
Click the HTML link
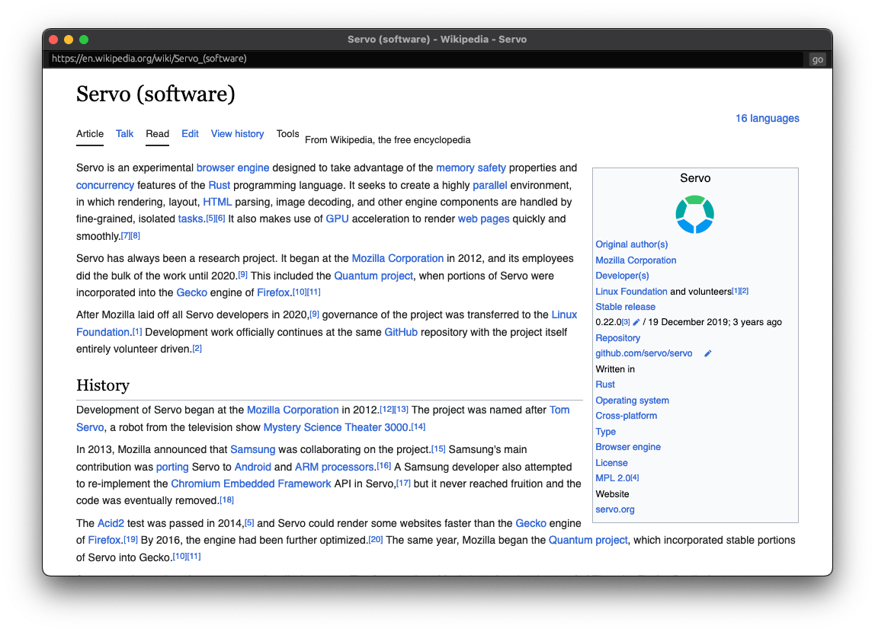tap(217, 202)
